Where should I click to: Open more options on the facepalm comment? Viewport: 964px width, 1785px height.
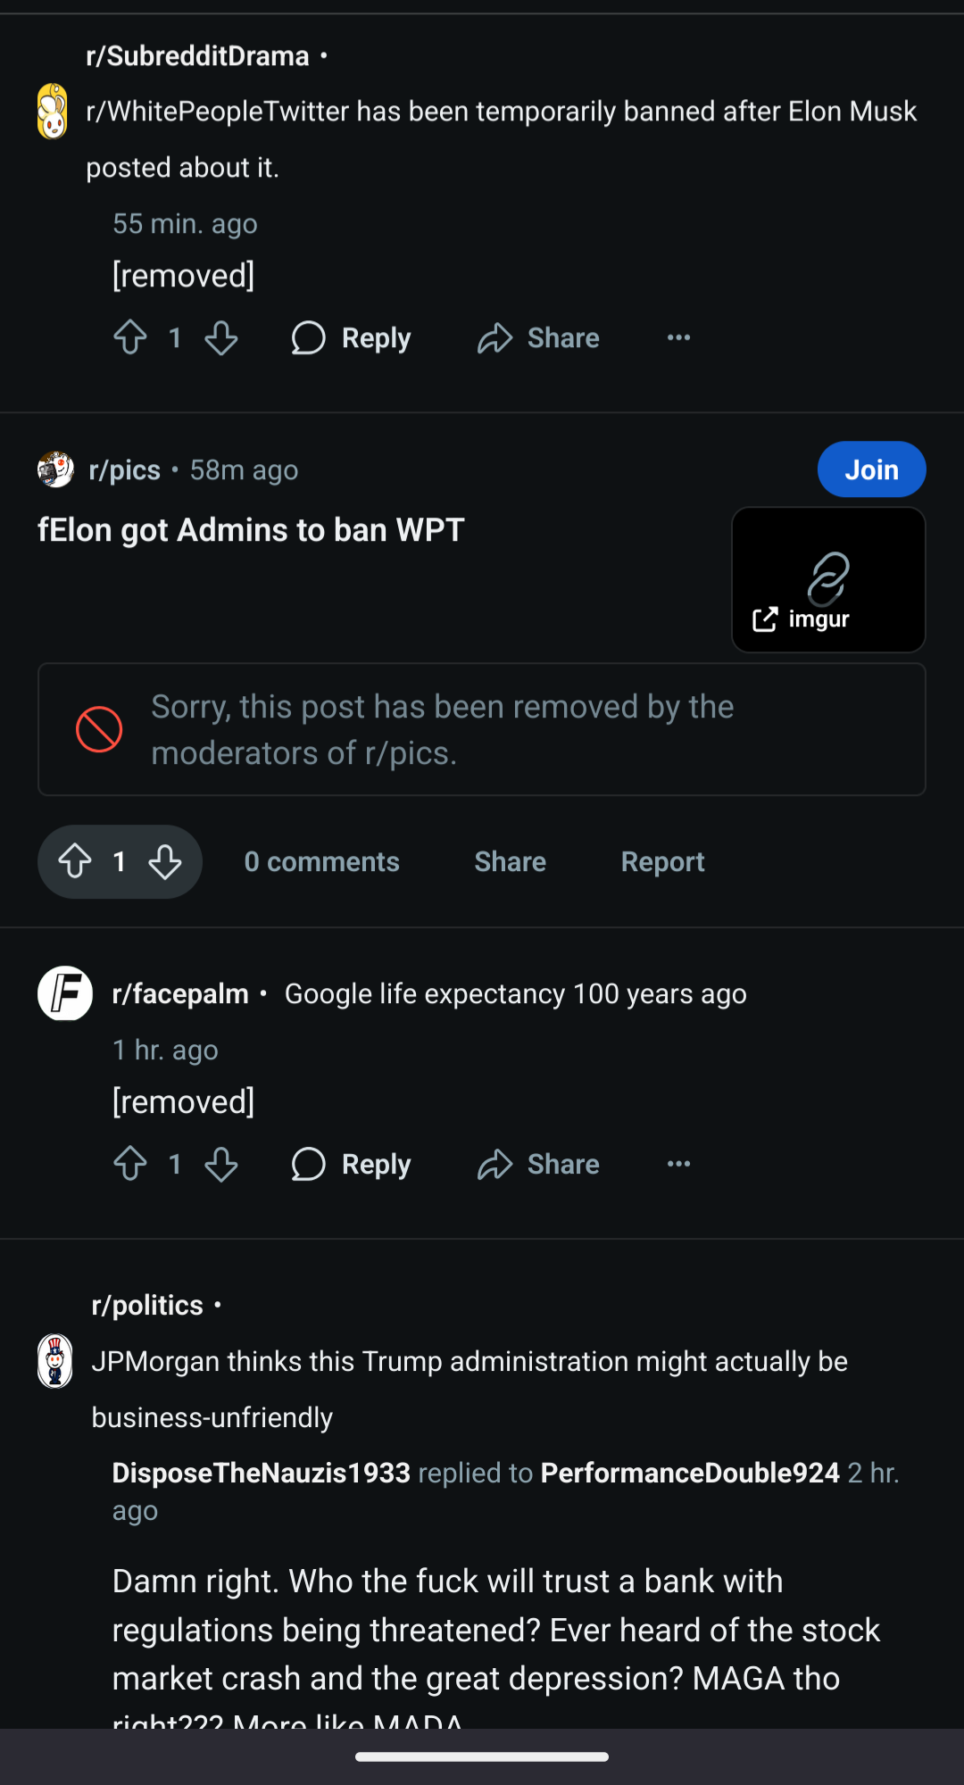pos(678,1164)
